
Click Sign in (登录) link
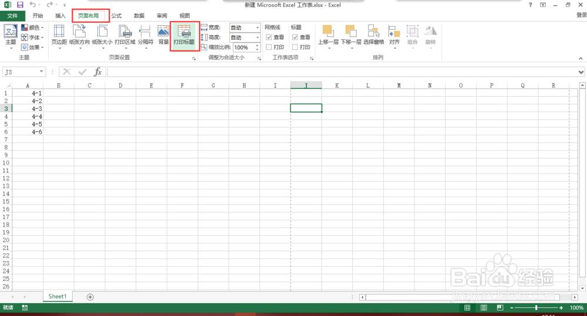[581, 15]
